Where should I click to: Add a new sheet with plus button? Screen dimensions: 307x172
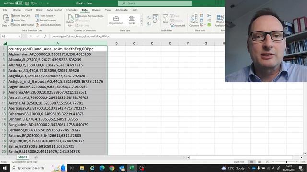[36, 157]
